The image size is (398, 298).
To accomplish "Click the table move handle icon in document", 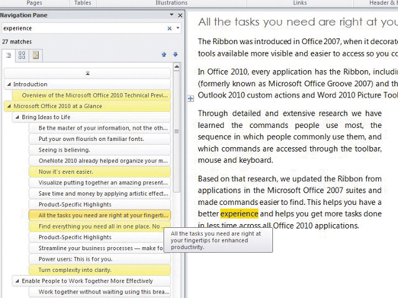I will pos(191,99).
